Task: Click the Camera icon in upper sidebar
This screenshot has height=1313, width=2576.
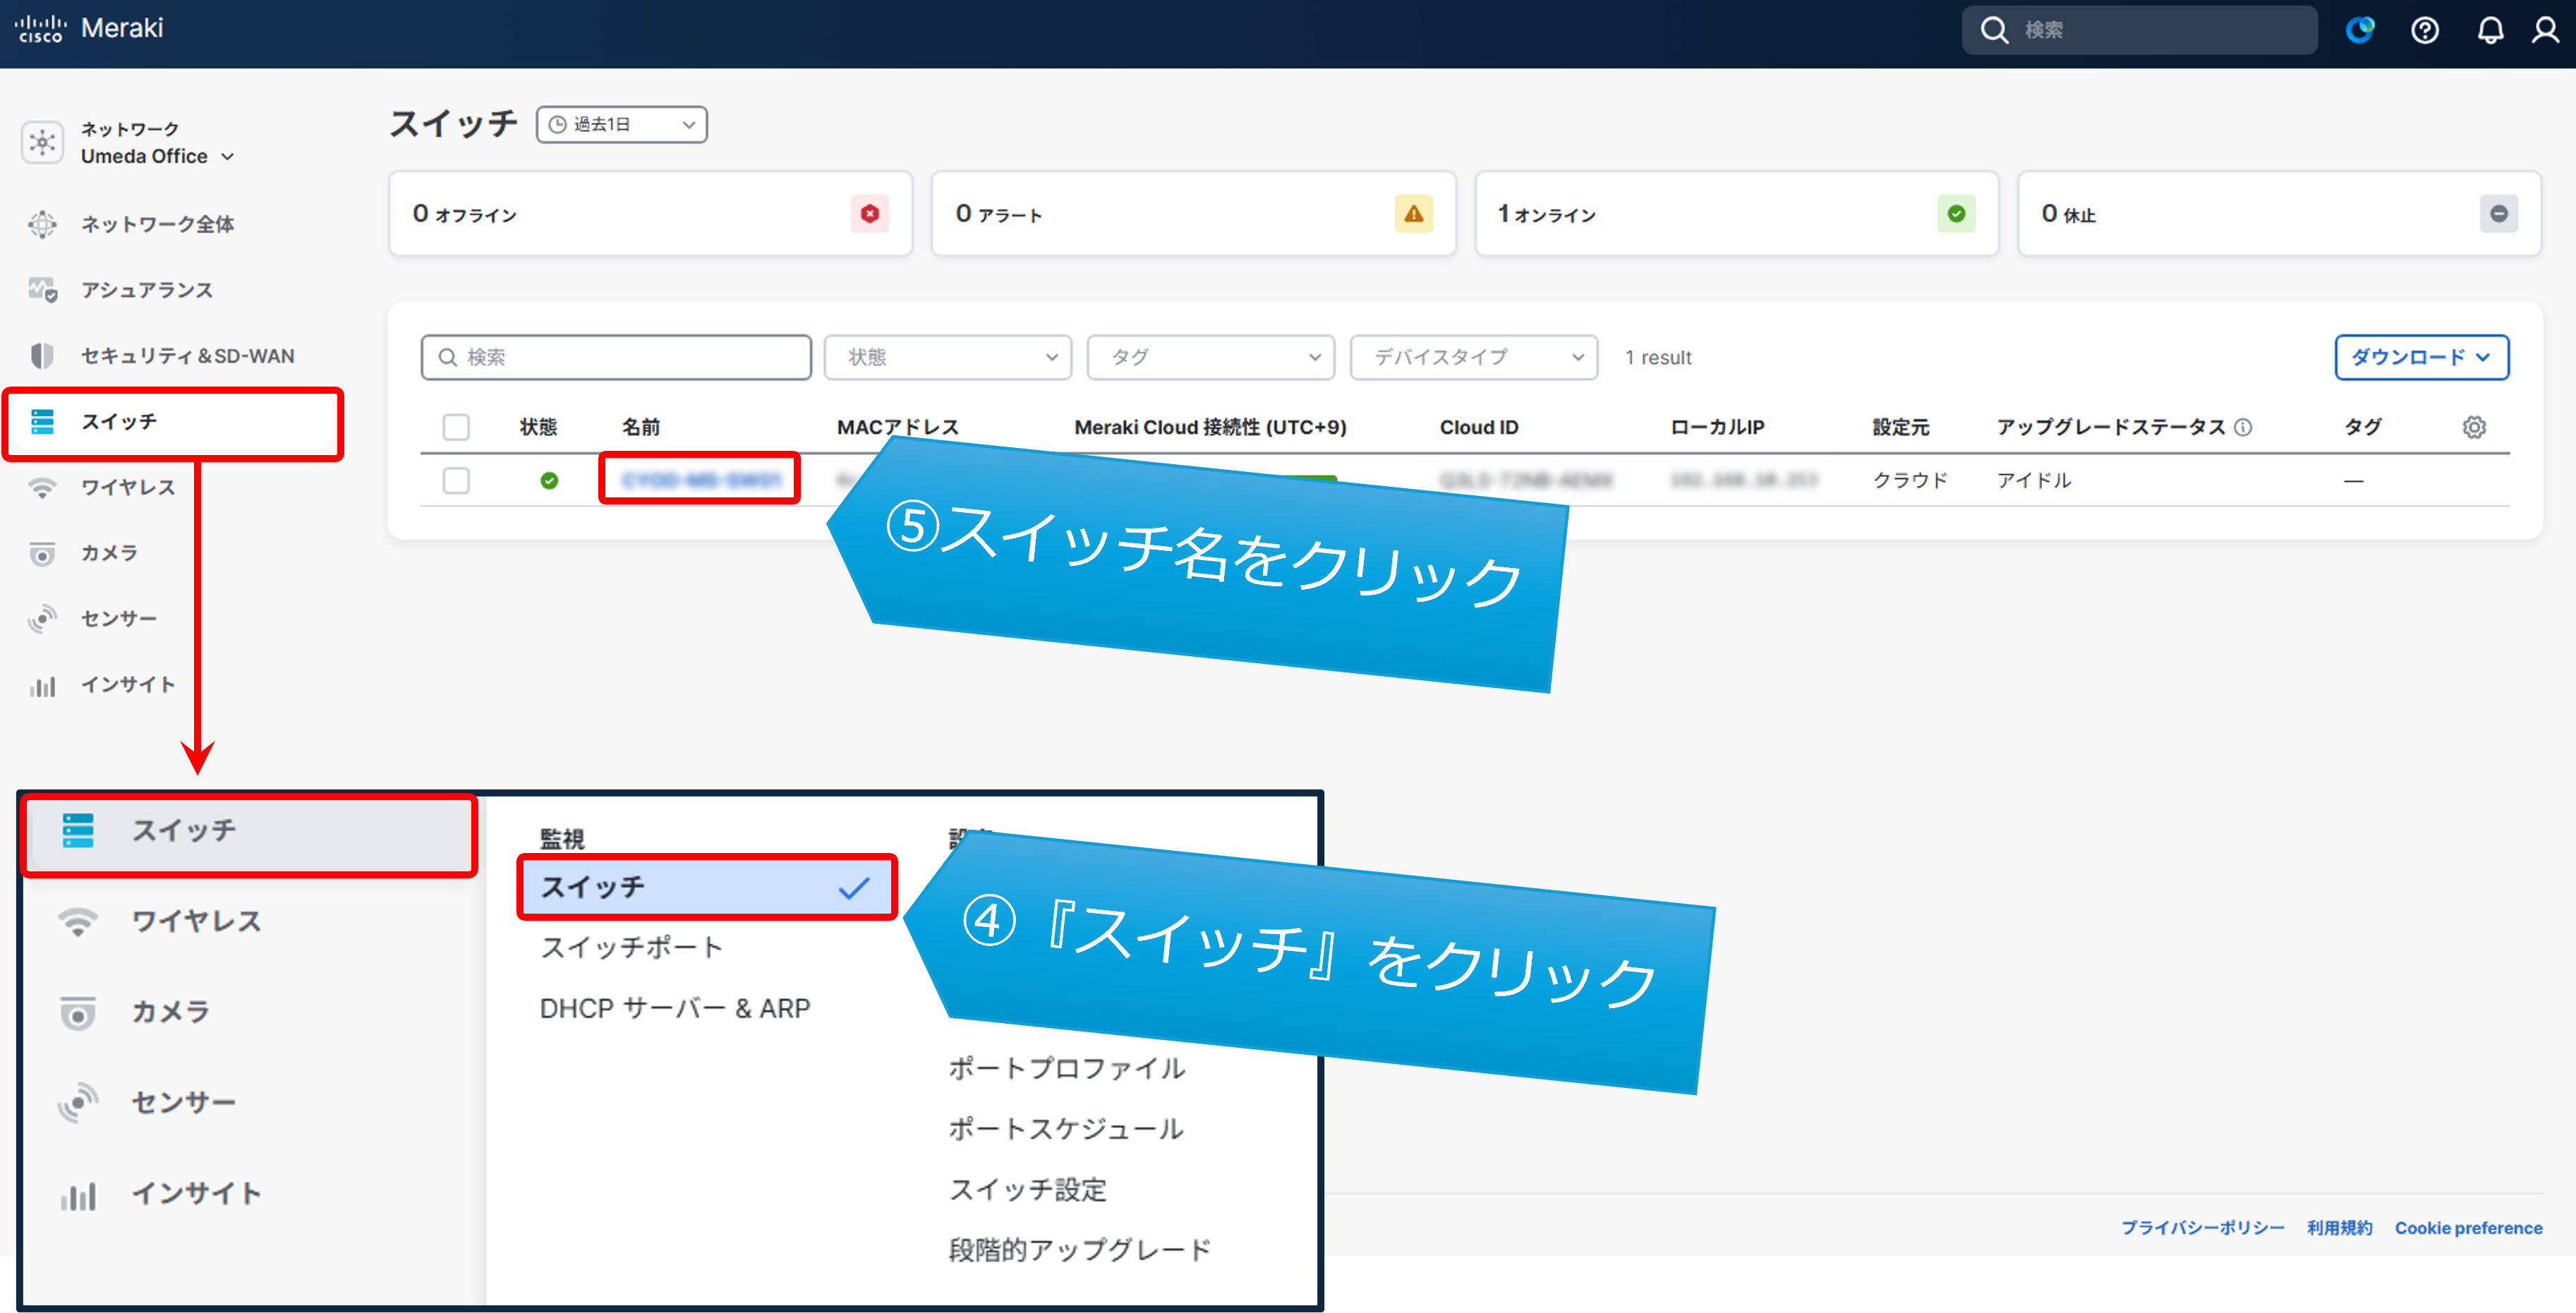Action: pos(42,553)
